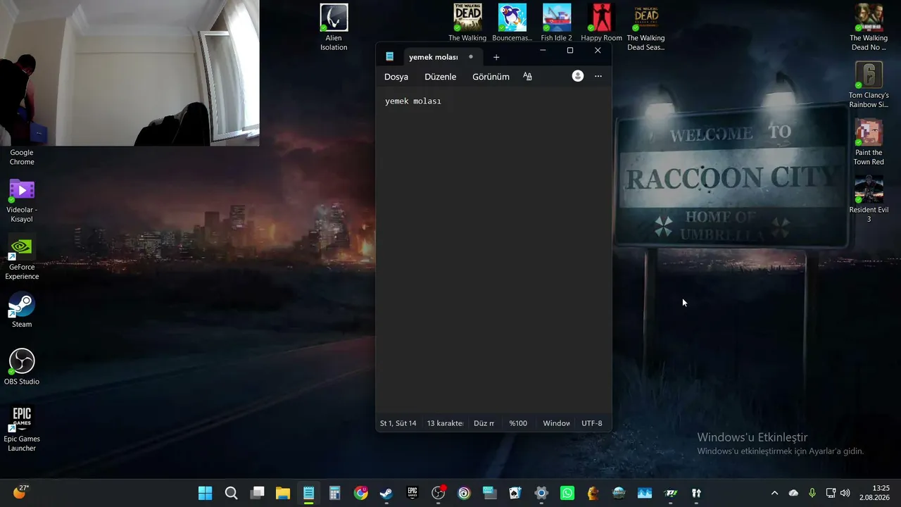901x507 pixels.
Task: Open Steam from the taskbar
Action: coord(386,493)
